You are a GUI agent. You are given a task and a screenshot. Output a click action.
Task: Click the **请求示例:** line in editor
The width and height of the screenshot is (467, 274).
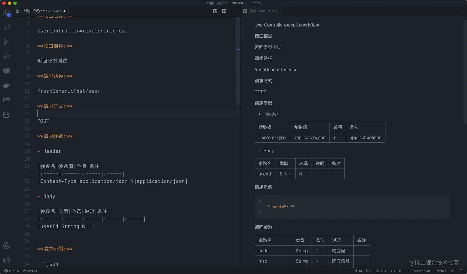[55, 249]
